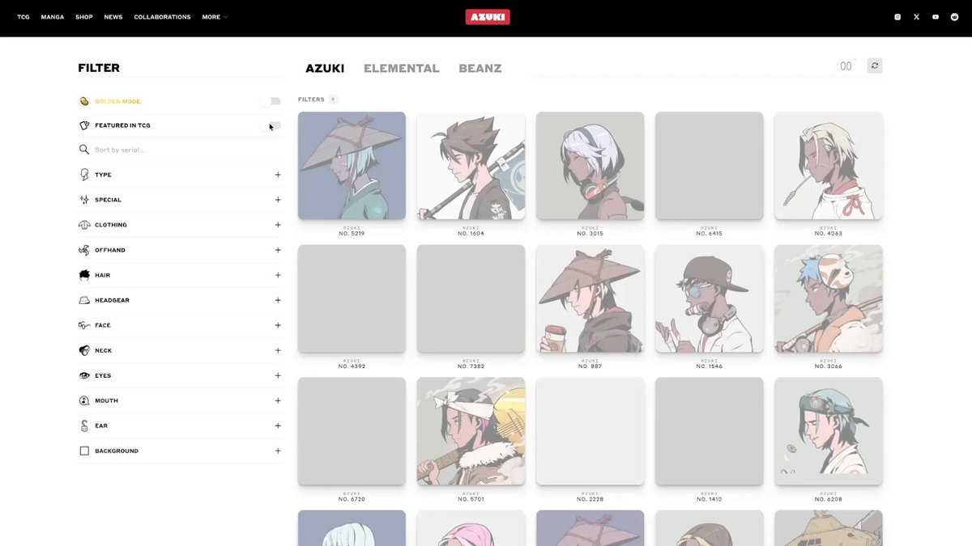Viewport: 972px width, 546px height.
Task: Open SHOP in the top navigation
Action: (84, 17)
